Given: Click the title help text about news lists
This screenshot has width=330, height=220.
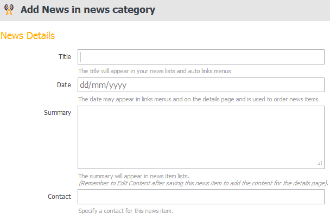Looking at the screenshot, I should coord(155,71).
